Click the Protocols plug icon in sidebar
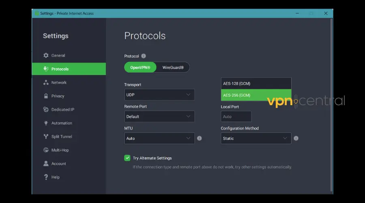The image size is (365, 203). pyautogui.click(x=46, y=69)
